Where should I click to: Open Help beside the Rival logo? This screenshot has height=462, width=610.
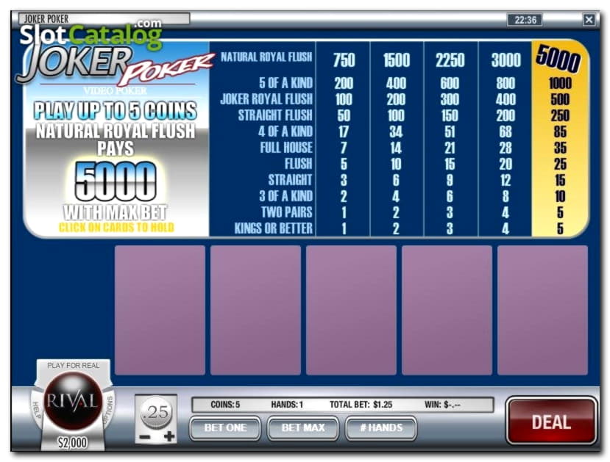[x=38, y=411]
